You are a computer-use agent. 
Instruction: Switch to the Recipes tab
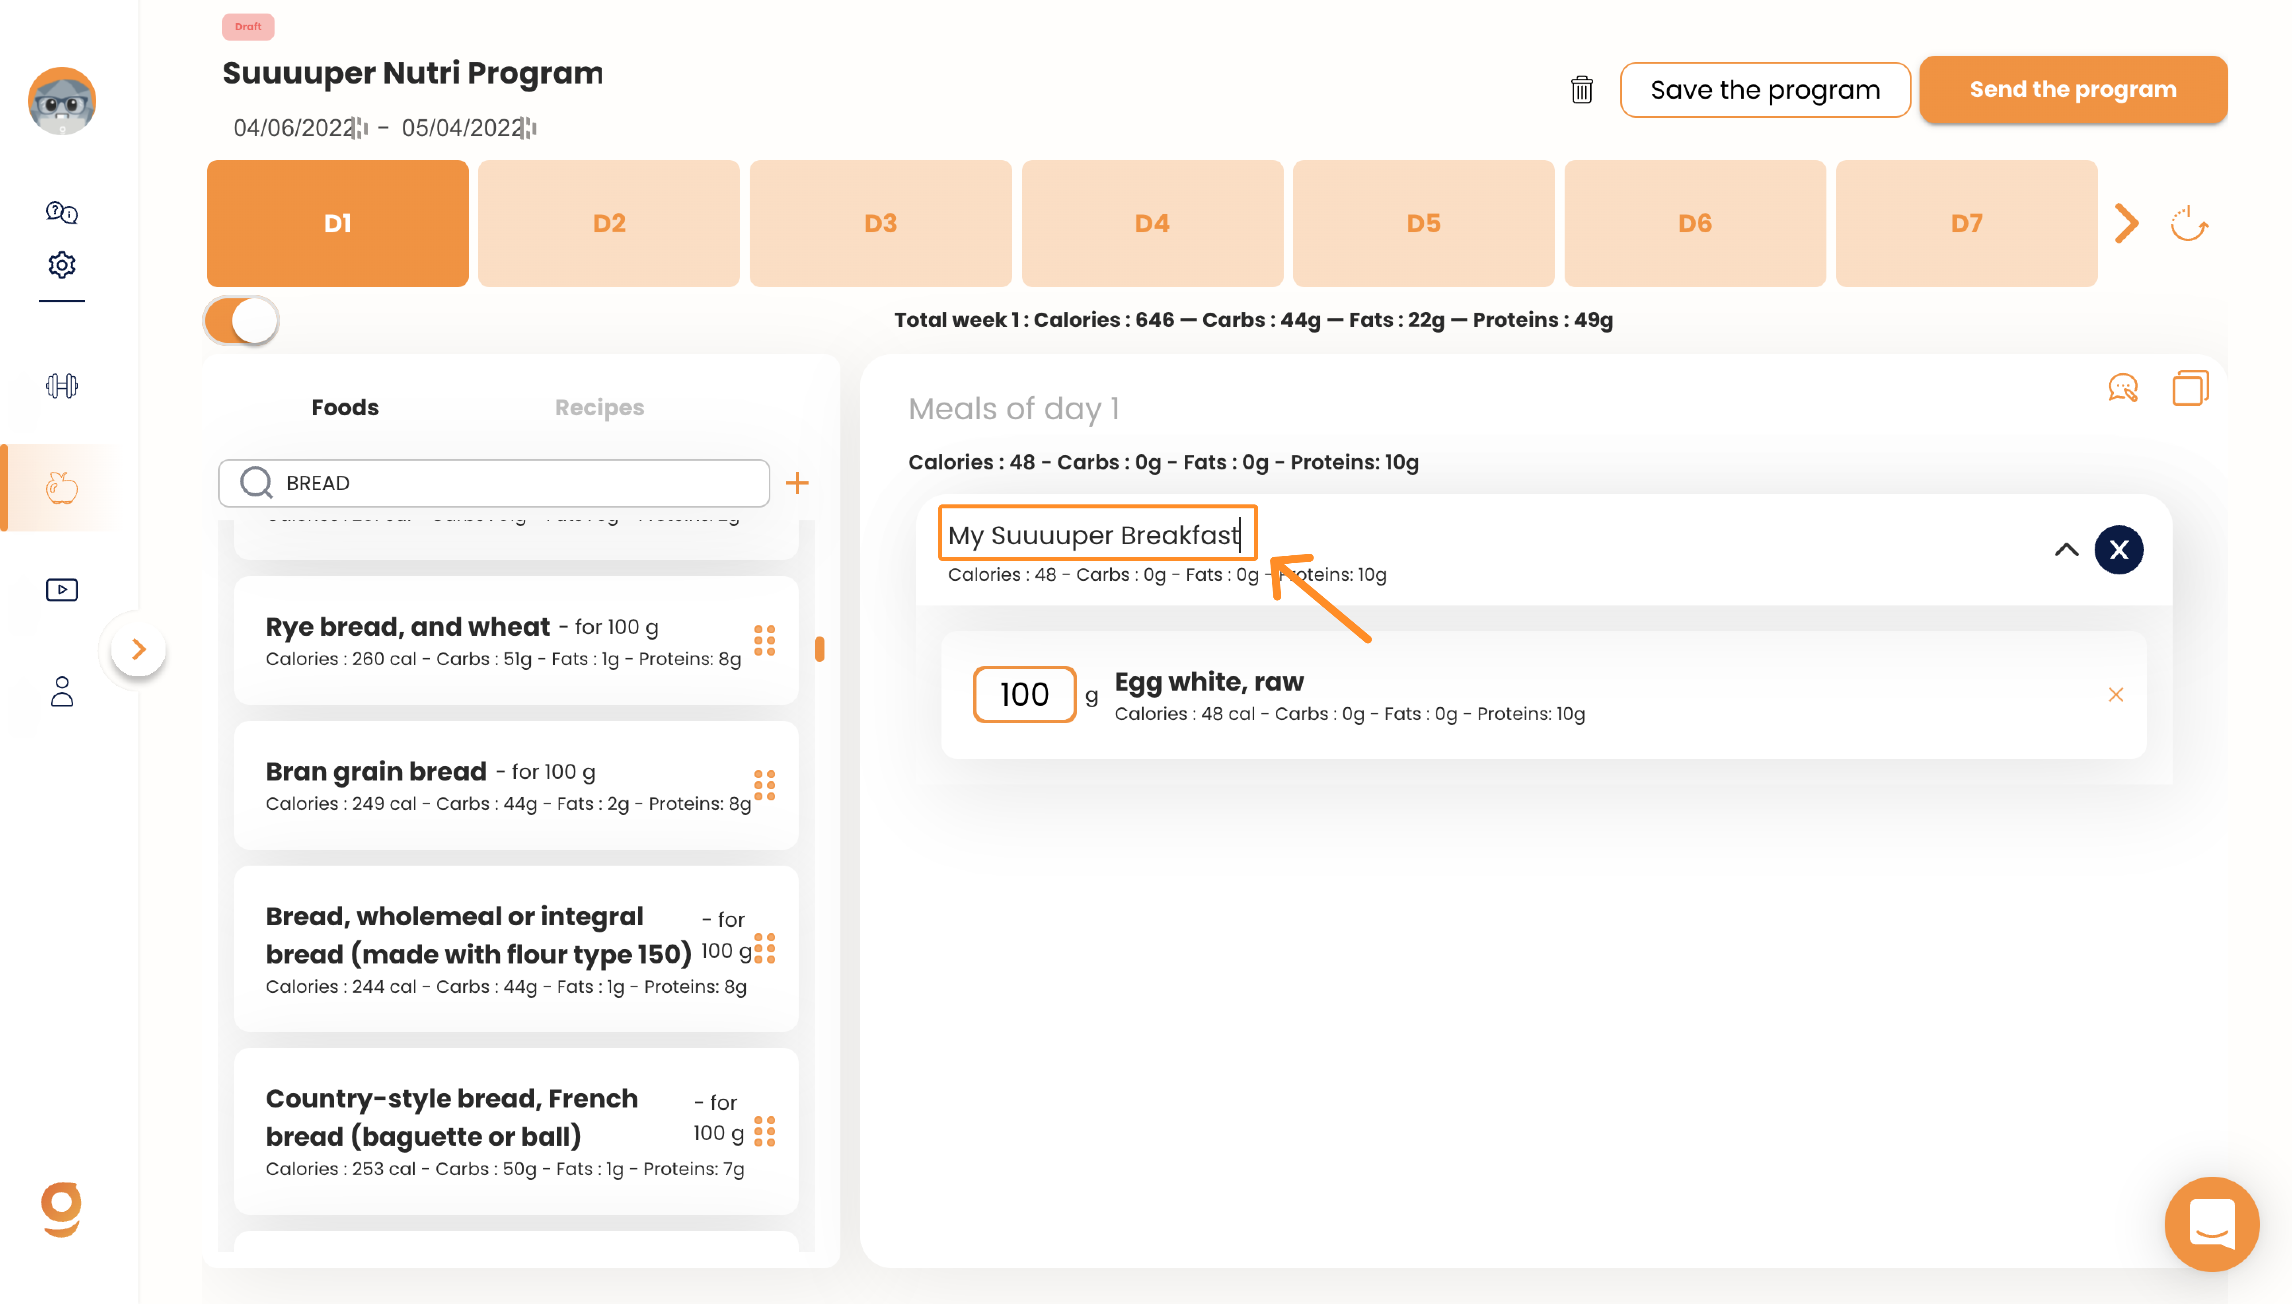pos(599,407)
